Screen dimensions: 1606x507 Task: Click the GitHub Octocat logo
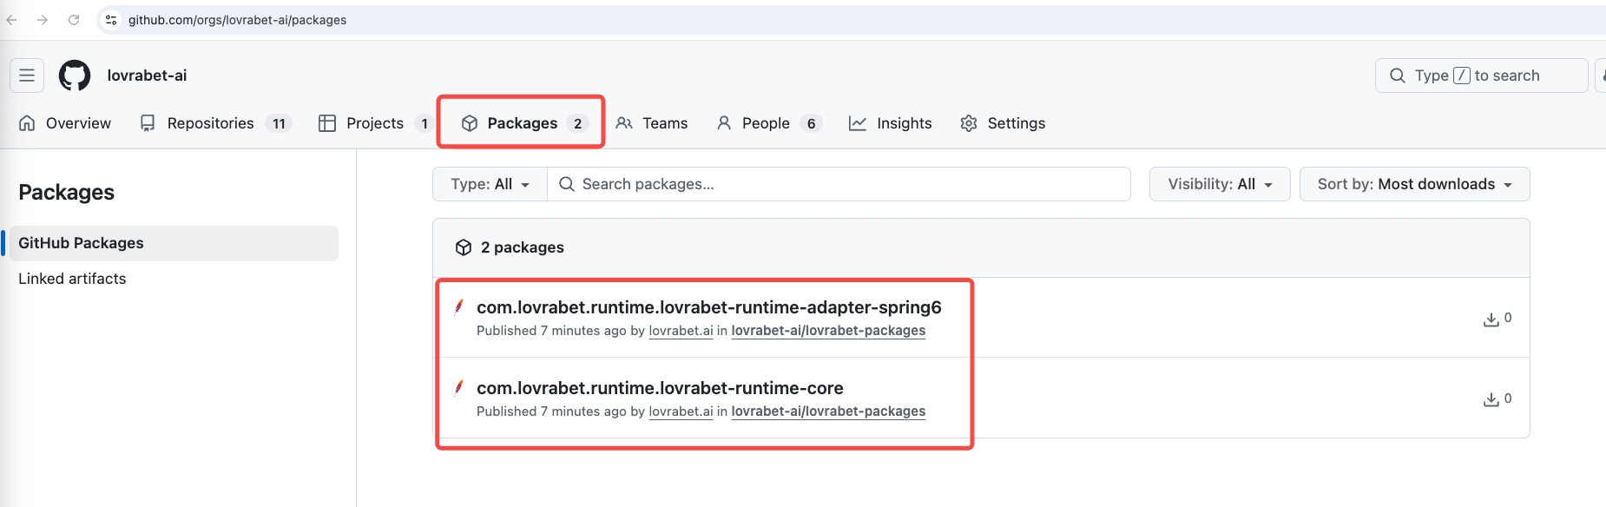[75, 76]
